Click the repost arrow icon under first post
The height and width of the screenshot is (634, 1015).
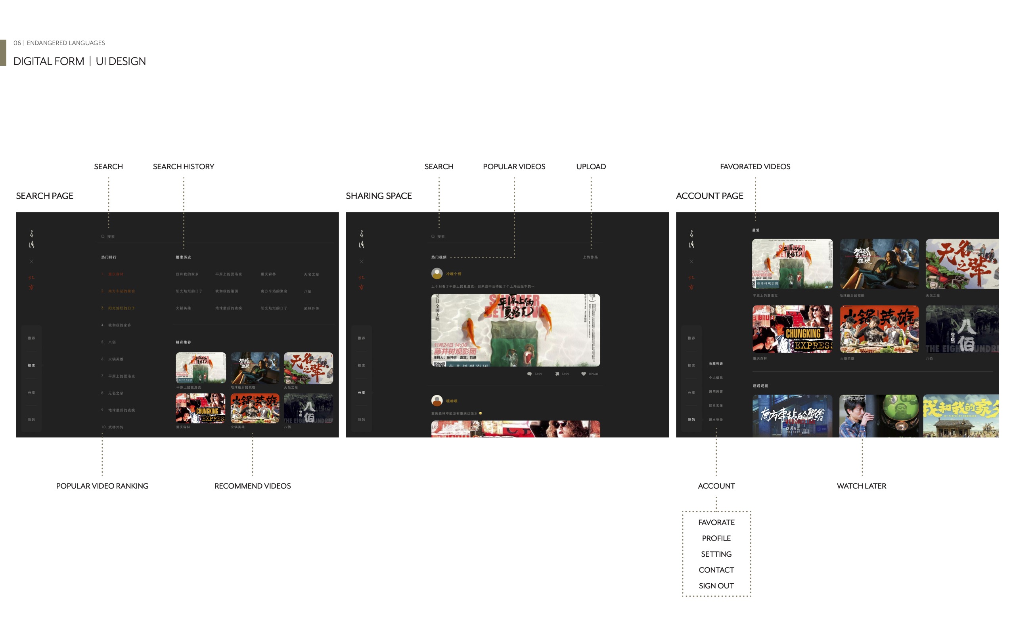557,374
